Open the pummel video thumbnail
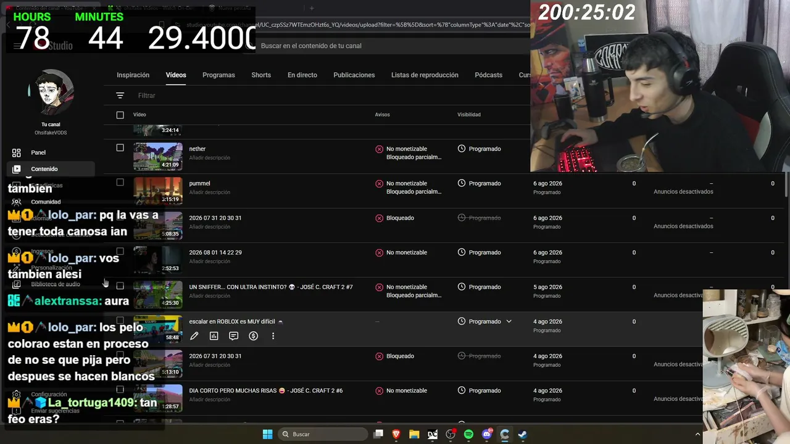The width and height of the screenshot is (790, 444). point(158,191)
